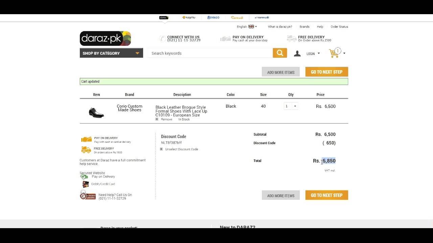Click the discount code NLT8f387bff text
Image resolution: width=433 pixels, height=243 pixels.
171,143
